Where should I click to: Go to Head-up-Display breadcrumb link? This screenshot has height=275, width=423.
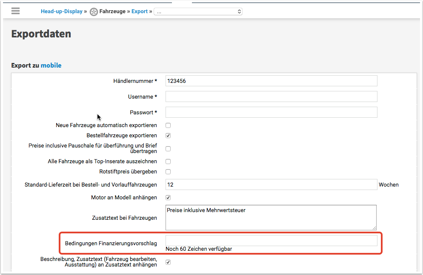click(x=61, y=11)
